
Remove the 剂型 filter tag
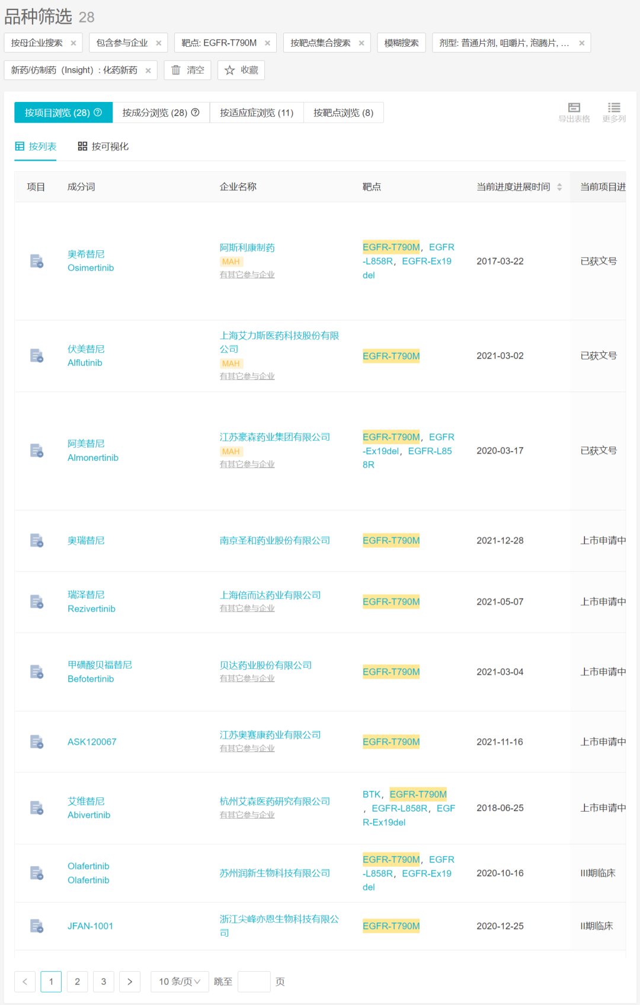click(x=582, y=43)
